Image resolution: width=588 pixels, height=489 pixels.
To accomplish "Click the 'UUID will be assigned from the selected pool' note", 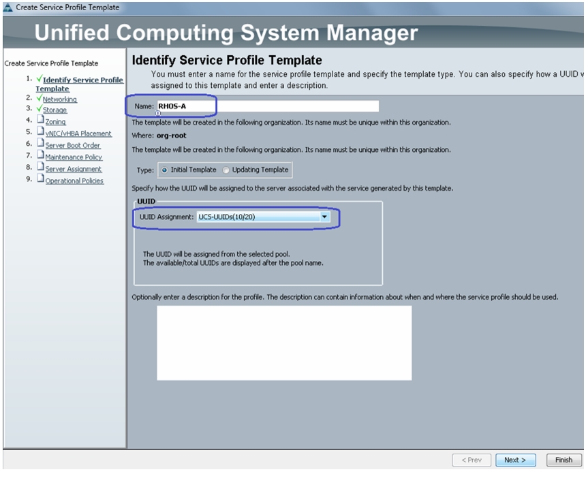I will [217, 254].
